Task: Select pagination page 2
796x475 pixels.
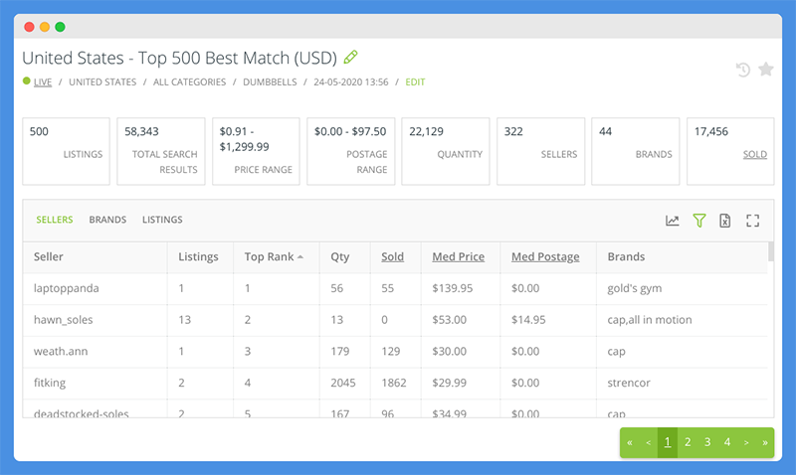Action: (688, 442)
